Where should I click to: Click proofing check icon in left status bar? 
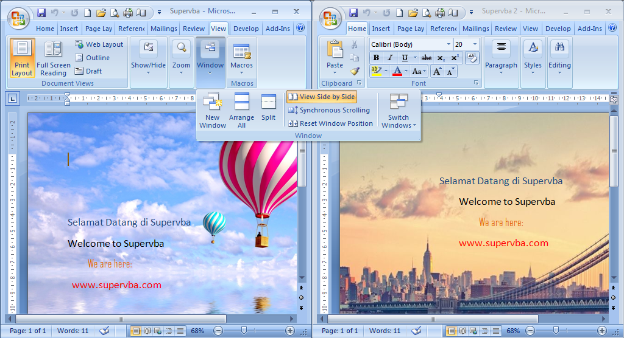[105, 331]
